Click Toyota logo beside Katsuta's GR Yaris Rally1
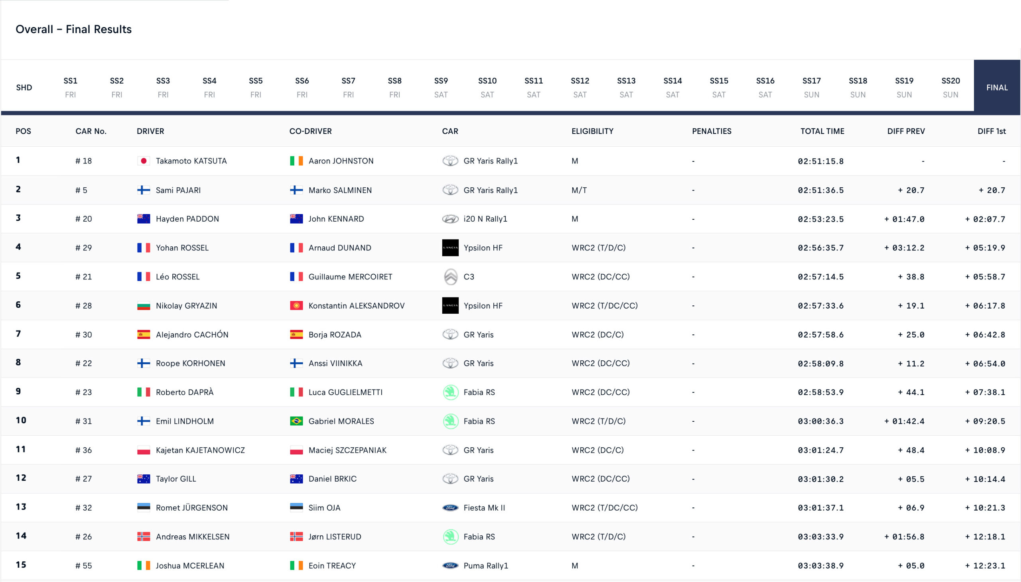 pyautogui.click(x=450, y=161)
